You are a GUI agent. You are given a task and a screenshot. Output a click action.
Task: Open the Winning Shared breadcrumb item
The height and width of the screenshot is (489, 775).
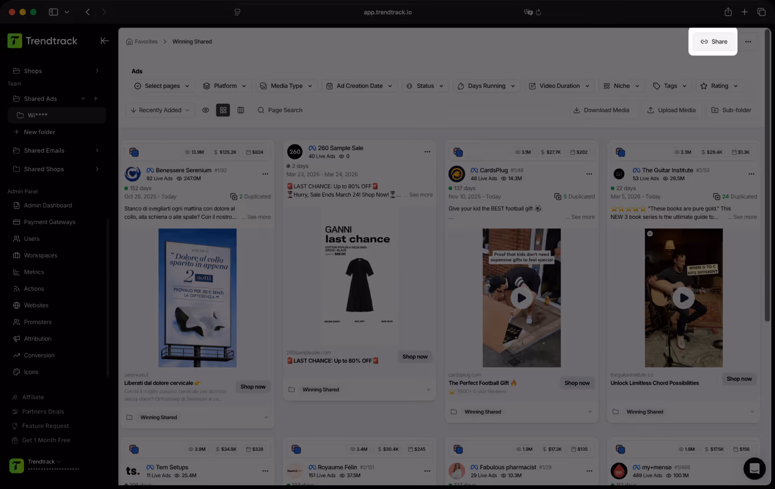(192, 41)
